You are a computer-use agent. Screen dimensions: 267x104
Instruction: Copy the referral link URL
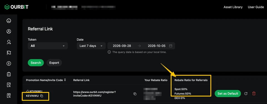coord(135,94)
